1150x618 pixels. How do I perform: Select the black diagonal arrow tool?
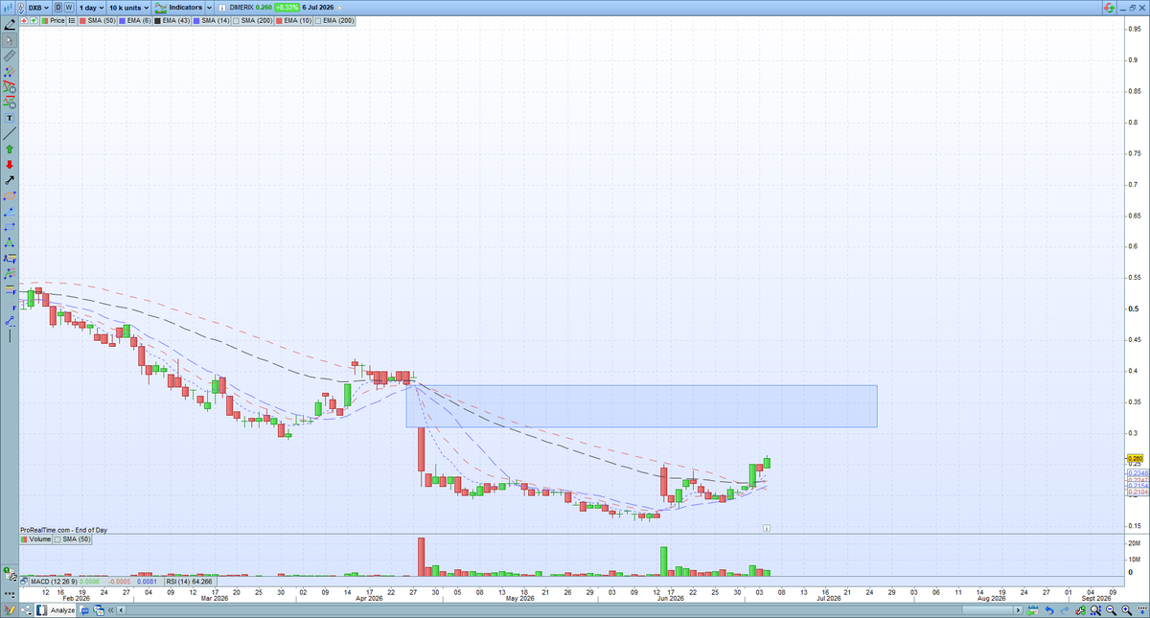coord(10,179)
